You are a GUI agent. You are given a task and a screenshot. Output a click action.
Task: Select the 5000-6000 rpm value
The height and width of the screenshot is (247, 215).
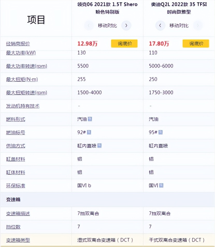point(161,66)
